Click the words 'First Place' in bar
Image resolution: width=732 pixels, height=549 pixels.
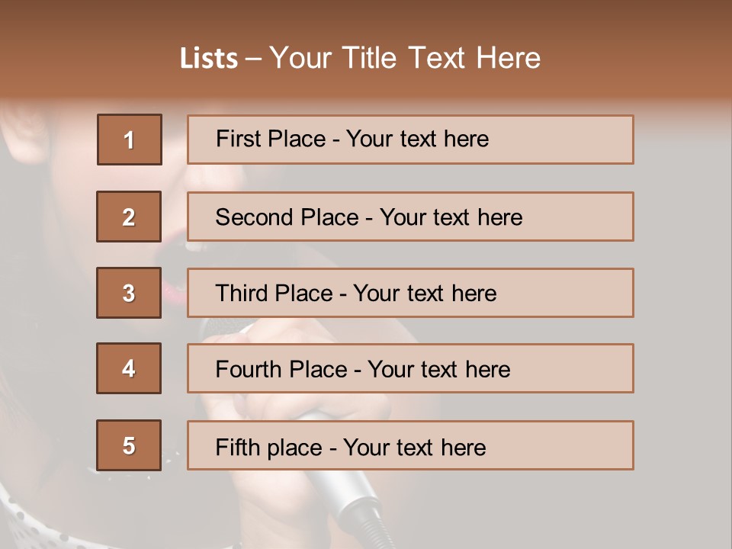pyautogui.click(x=271, y=139)
